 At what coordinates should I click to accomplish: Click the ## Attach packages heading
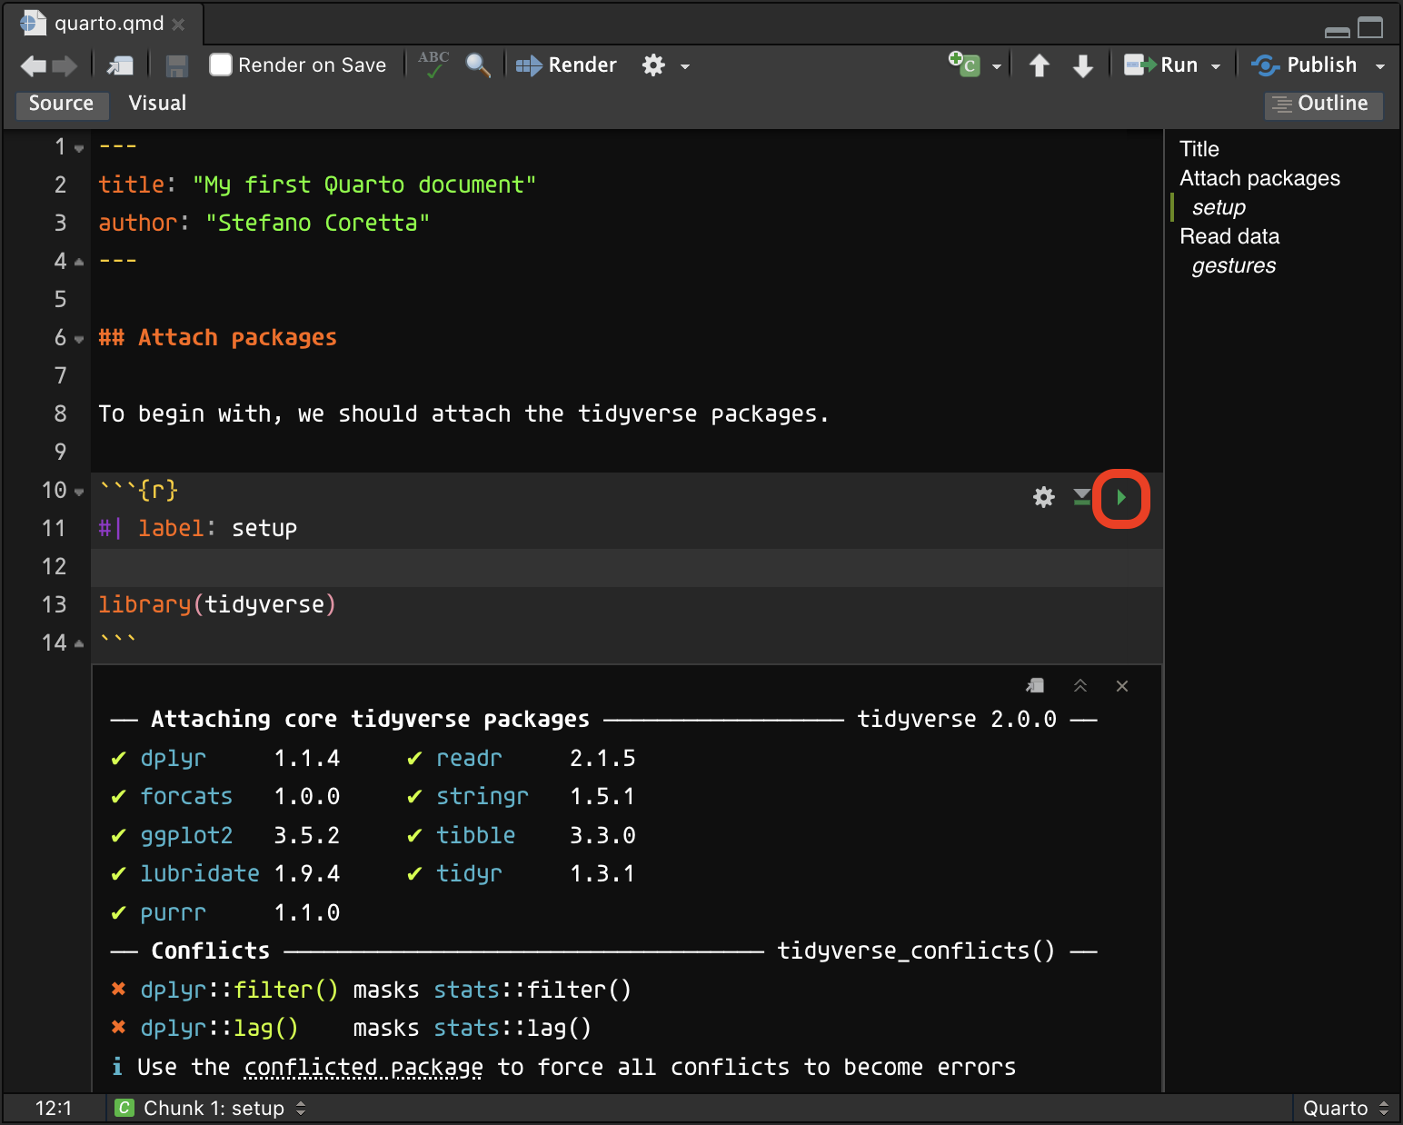click(218, 337)
